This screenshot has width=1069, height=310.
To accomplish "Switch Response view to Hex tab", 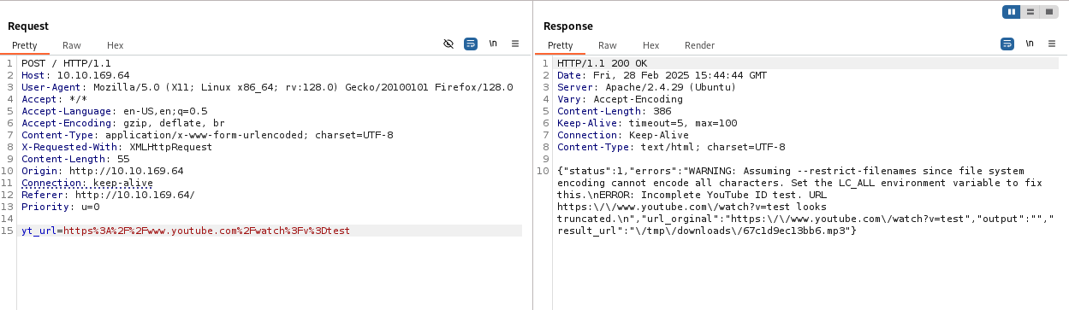I will (x=651, y=45).
